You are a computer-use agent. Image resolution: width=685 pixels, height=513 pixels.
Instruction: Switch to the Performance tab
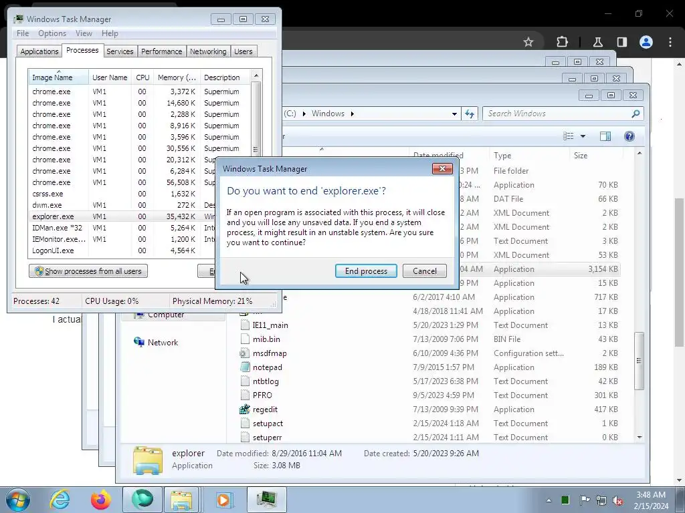coord(161,51)
